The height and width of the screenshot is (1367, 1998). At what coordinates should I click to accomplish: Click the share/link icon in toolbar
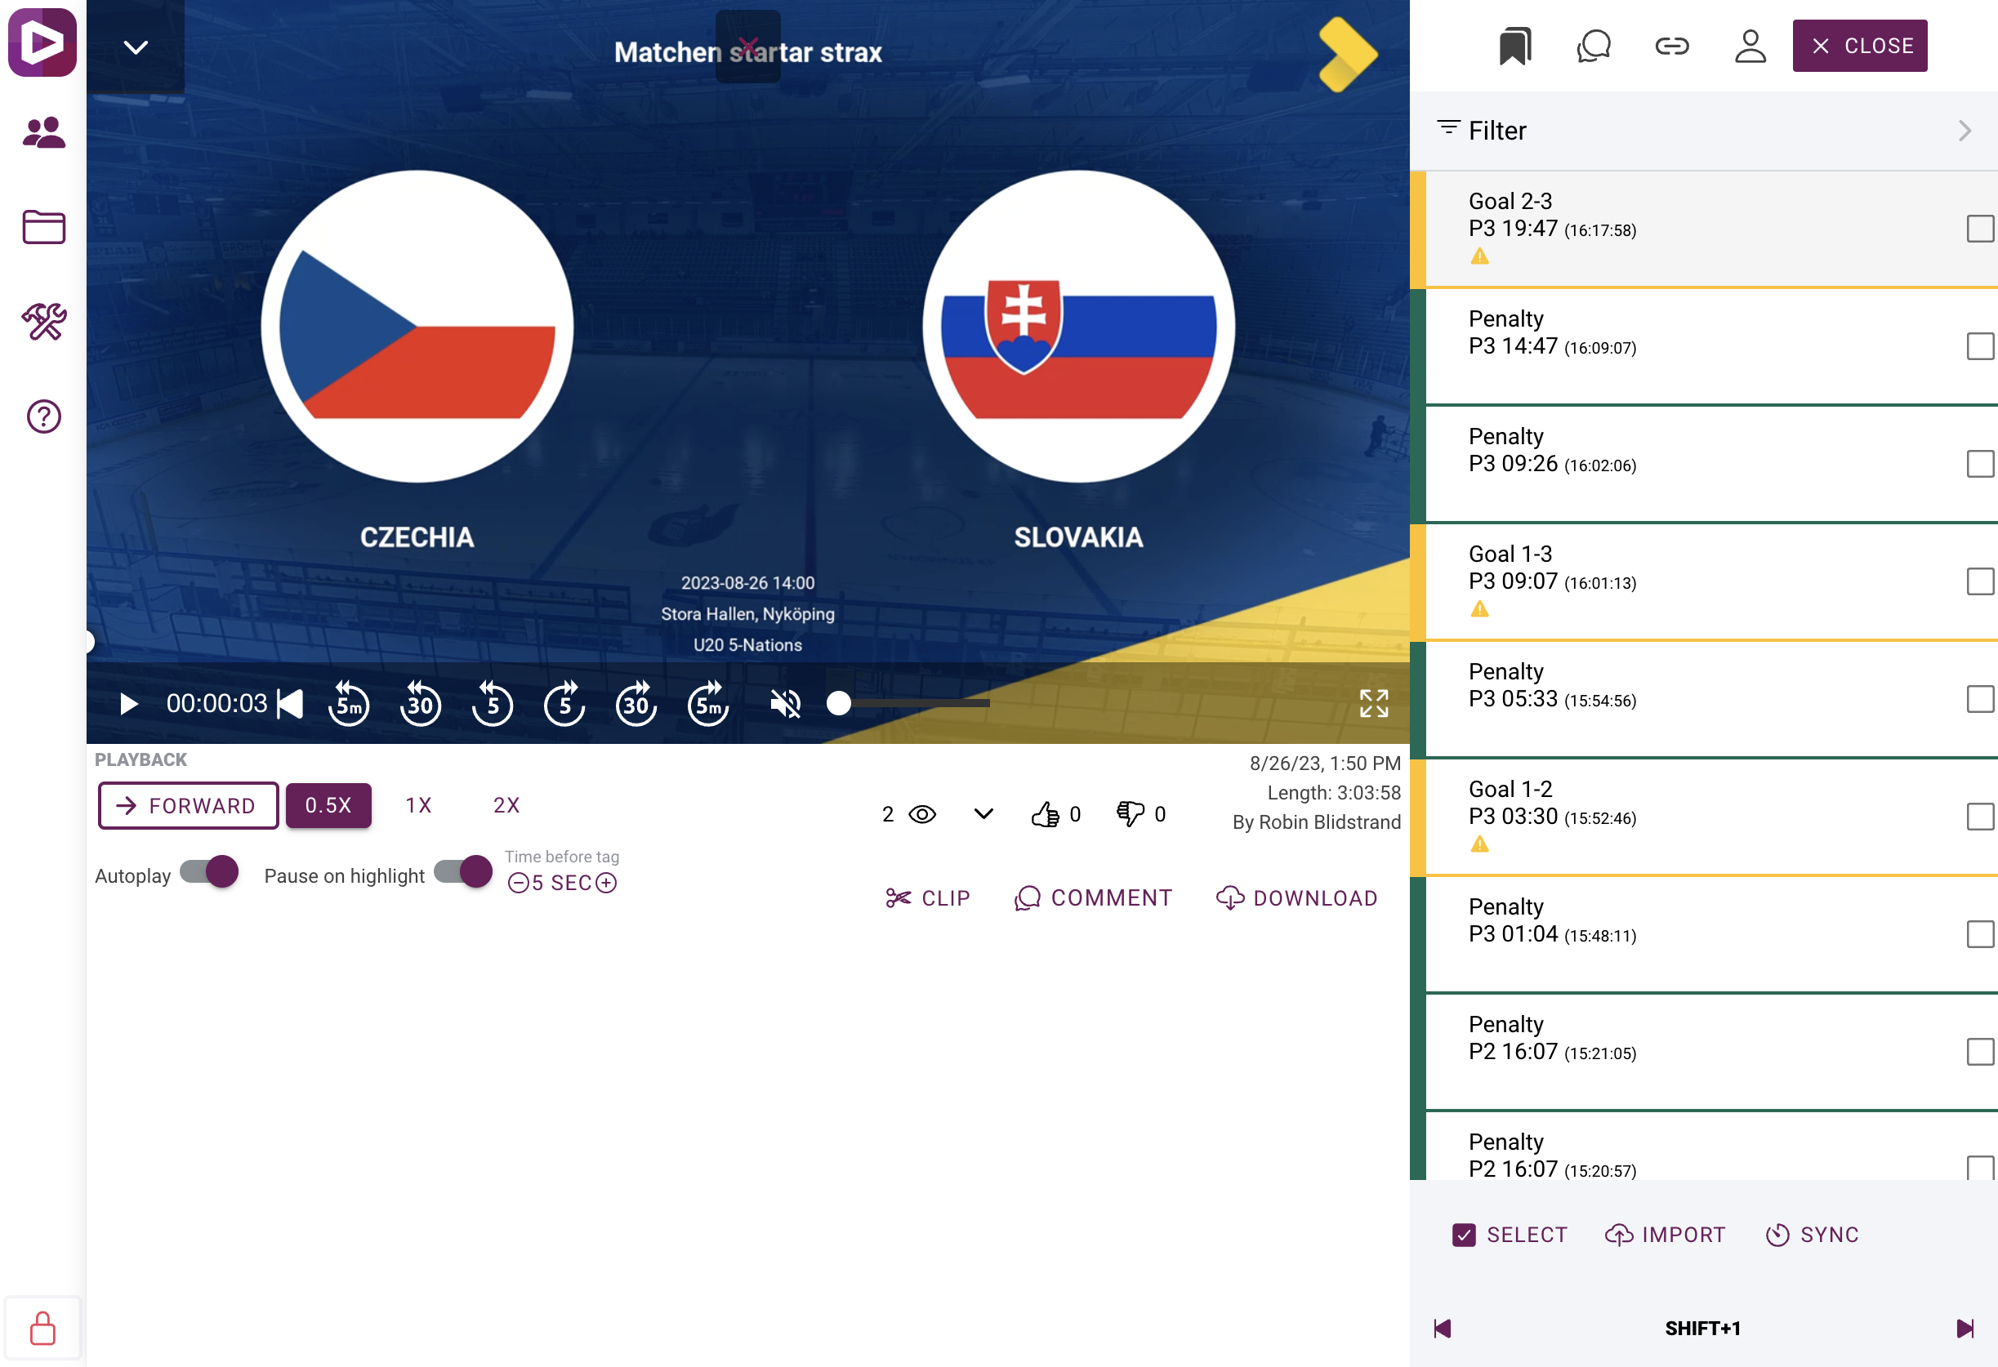pyautogui.click(x=1671, y=47)
